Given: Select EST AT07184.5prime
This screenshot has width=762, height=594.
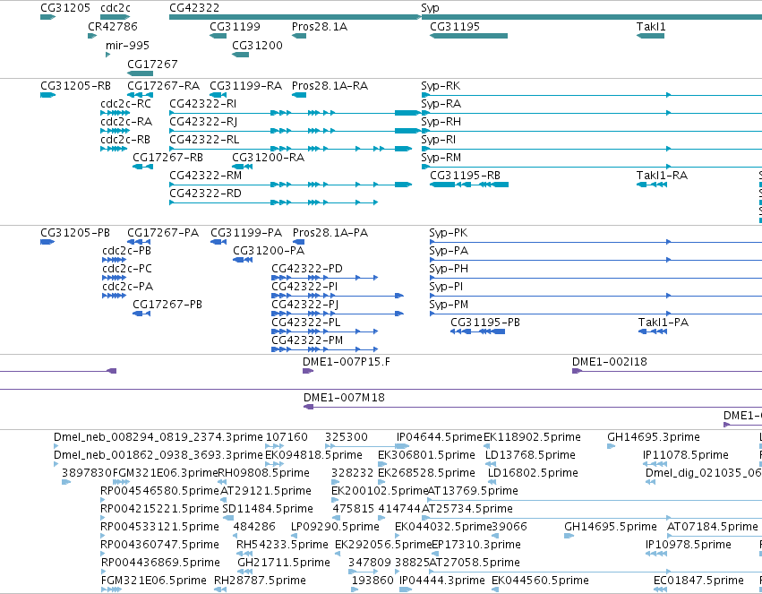Looking at the screenshot, I should [x=713, y=527].
